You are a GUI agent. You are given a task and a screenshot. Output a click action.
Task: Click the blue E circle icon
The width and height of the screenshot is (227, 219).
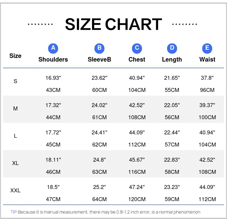coord(207,48)
